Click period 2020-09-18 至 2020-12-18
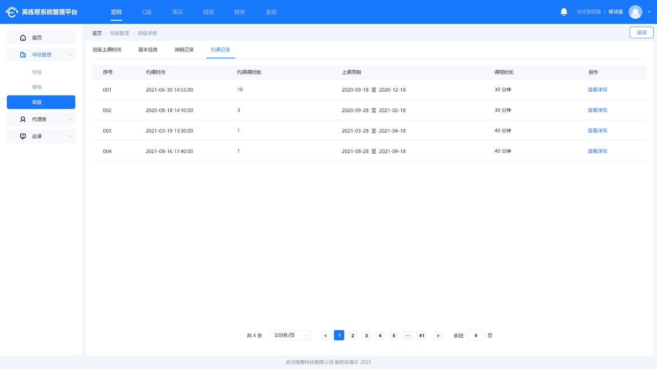This screenshot has width=657, height=369. click(374, 90)
